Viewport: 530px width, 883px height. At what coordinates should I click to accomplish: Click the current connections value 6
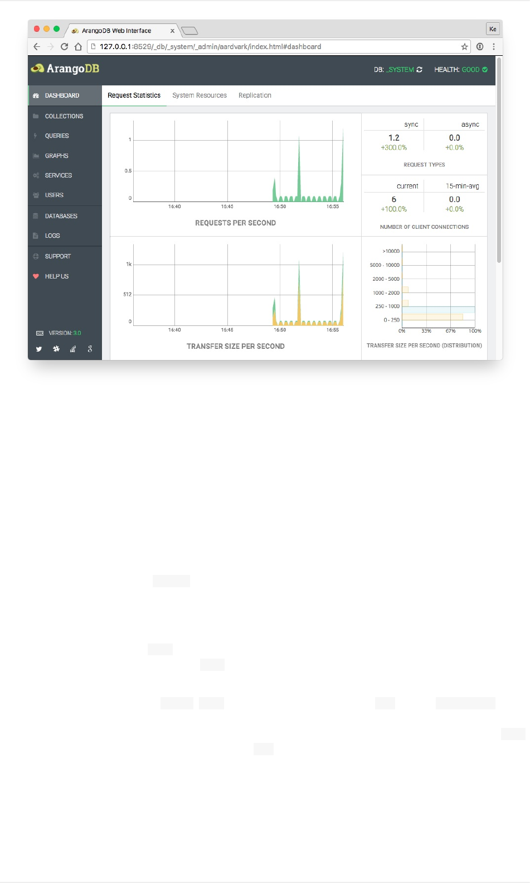[394, 199]
